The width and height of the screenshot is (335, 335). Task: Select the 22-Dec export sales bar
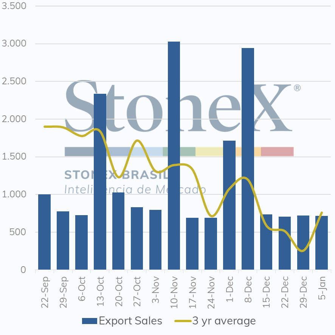coord(285,243)
